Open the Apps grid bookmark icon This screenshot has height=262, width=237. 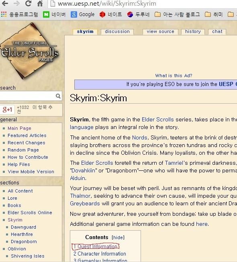4,14
